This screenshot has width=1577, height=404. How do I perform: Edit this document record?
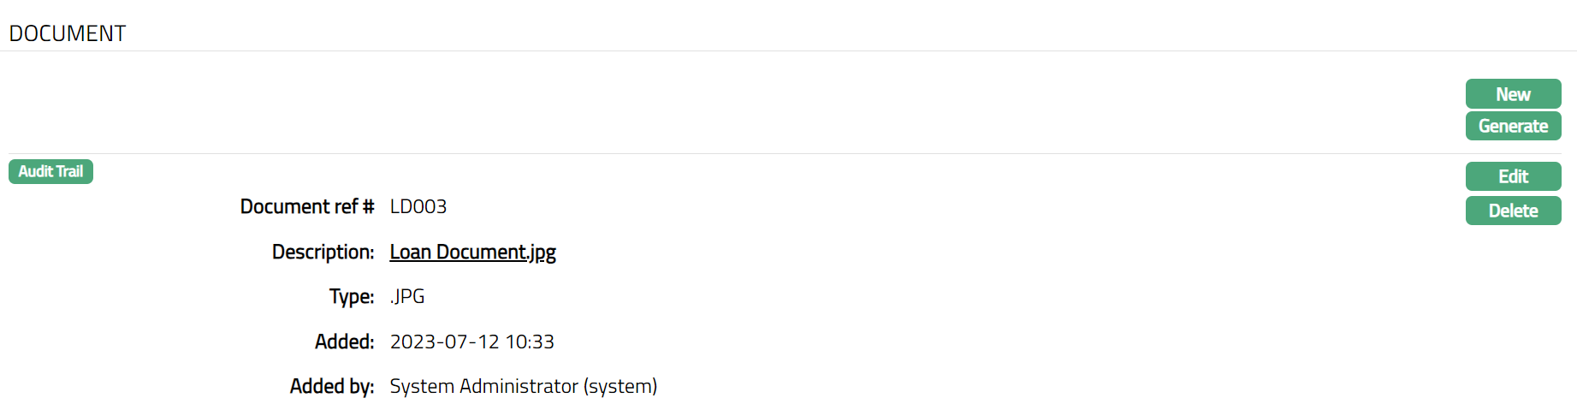coord(1513,176)
